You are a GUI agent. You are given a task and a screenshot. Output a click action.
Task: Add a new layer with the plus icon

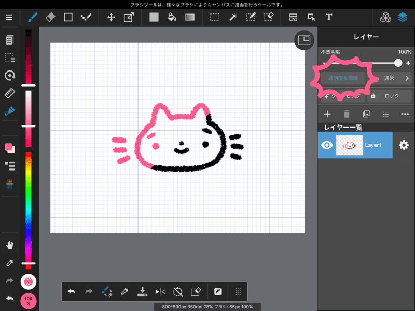pos(327,114)
